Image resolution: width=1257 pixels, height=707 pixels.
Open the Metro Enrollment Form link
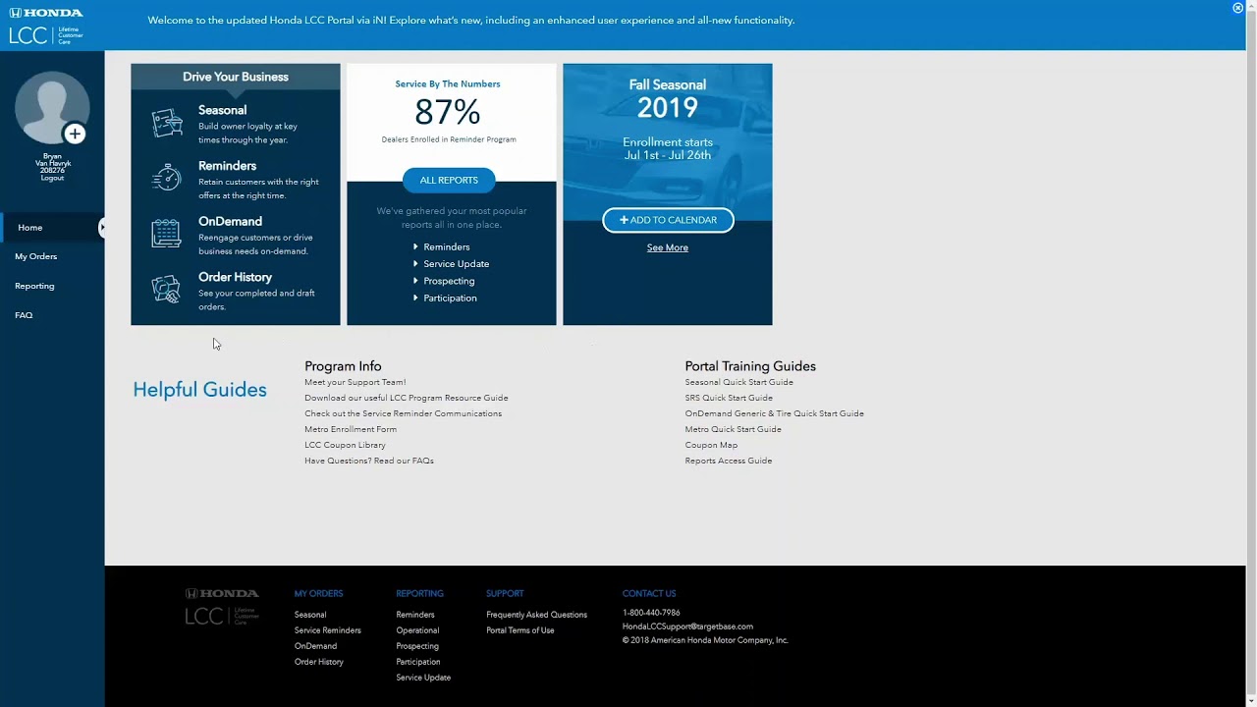[x=351, y=429]
